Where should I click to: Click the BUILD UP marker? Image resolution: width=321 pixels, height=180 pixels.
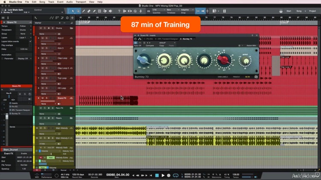(84, 22)
